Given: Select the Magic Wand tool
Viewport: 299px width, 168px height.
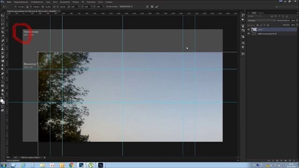Looking at the screenshot, I should (x=2, y=28).
